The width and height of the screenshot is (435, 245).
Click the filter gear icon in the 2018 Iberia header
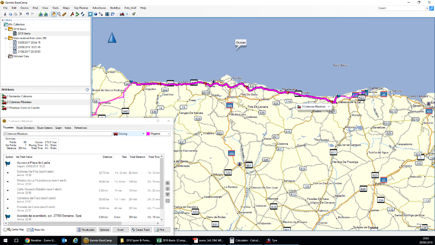click(87, 90)
